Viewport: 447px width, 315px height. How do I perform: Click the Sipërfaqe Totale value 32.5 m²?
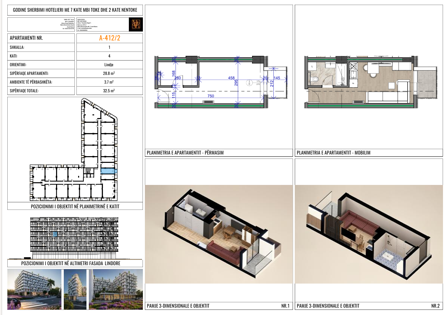point(109,91)
